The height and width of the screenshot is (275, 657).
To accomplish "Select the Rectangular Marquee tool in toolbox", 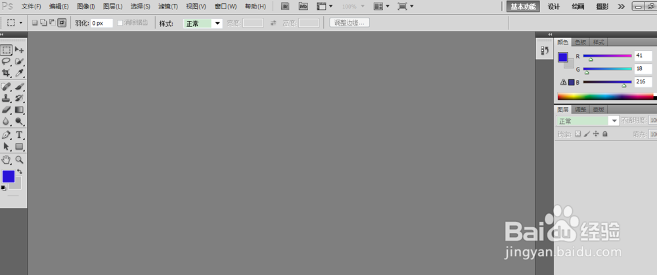I will click(x=7, y=51).
